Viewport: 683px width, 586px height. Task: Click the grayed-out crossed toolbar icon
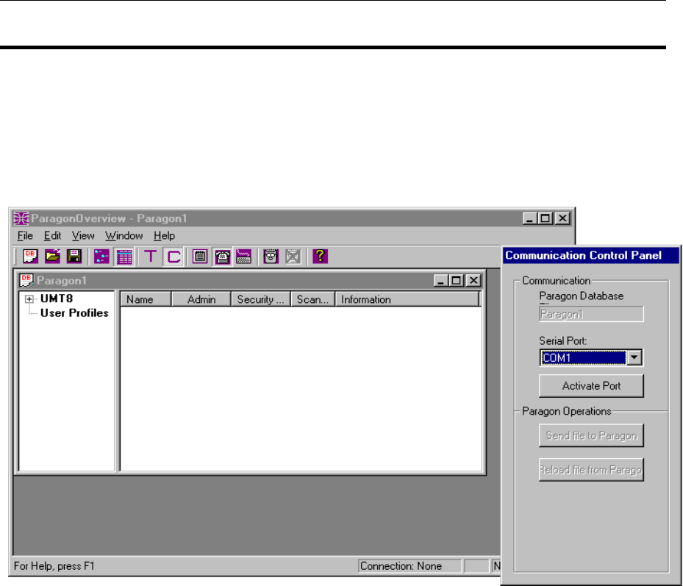click(293, 256)
